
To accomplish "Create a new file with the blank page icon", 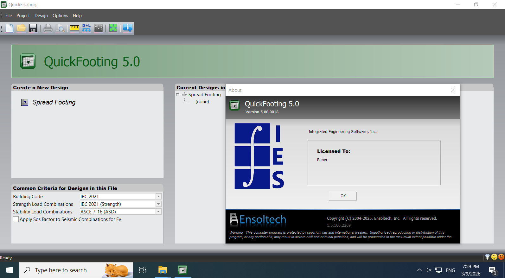I will tap(10, 28).
